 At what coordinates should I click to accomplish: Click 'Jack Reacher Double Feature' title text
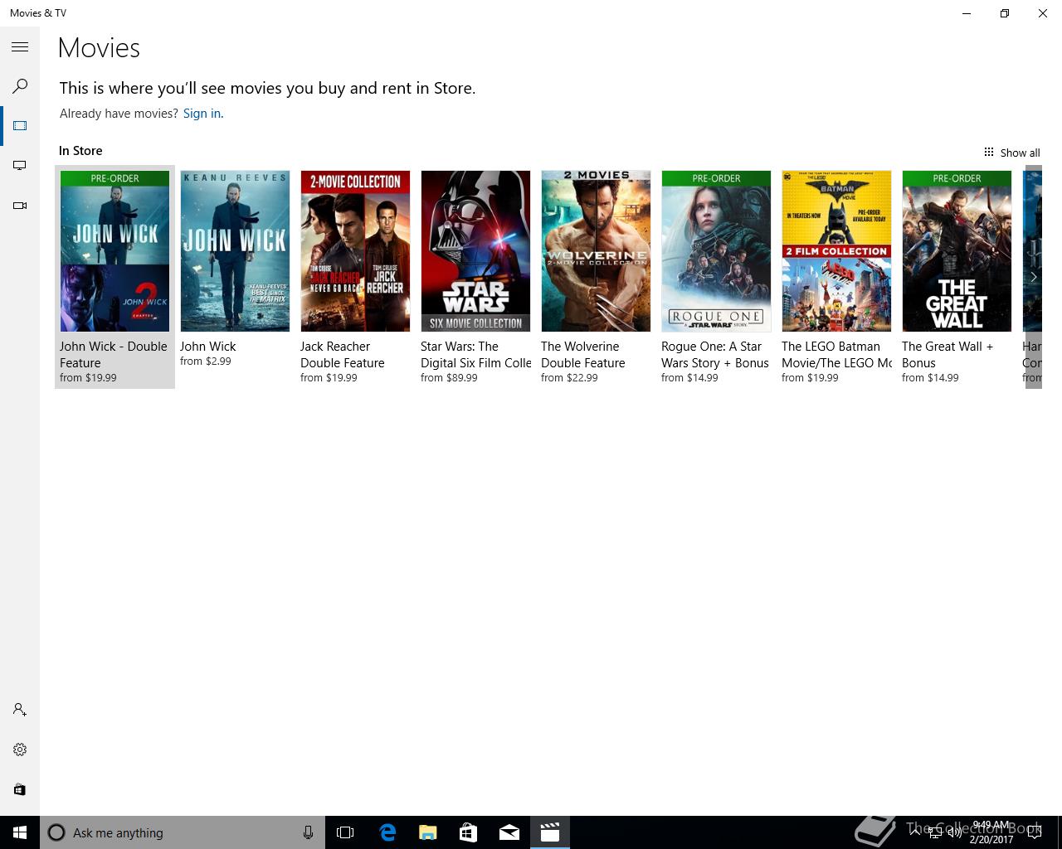click(343, 355)
